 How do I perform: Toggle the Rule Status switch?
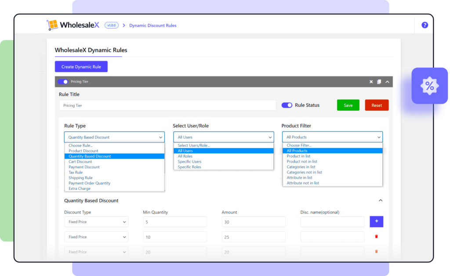coord(287,105)
